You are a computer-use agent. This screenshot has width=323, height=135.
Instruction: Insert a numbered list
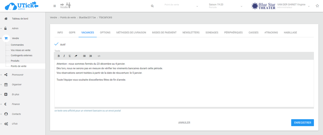(x=90, y=56)
